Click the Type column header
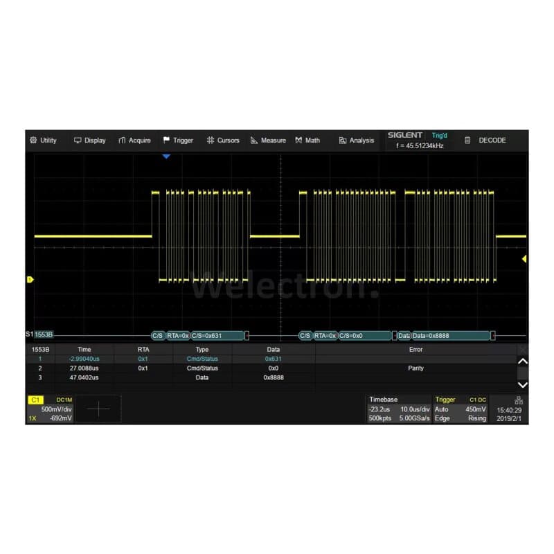 tap(202, 350)
